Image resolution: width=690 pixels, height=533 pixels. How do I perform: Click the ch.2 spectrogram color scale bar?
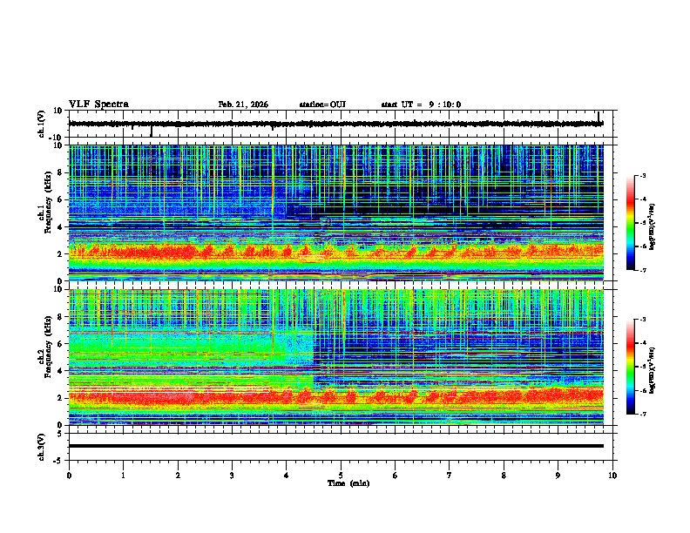point(631,367)
